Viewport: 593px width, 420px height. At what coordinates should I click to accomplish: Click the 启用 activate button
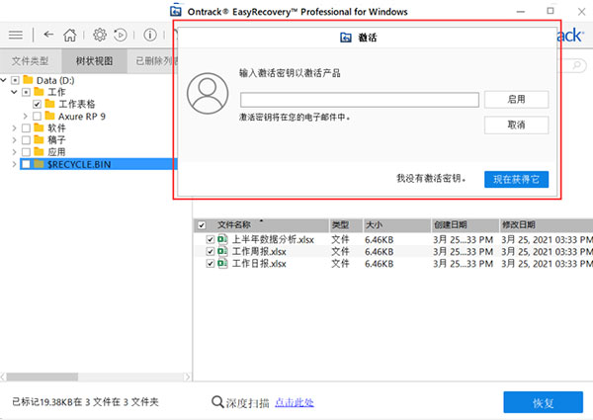click(x=516, y=100)
